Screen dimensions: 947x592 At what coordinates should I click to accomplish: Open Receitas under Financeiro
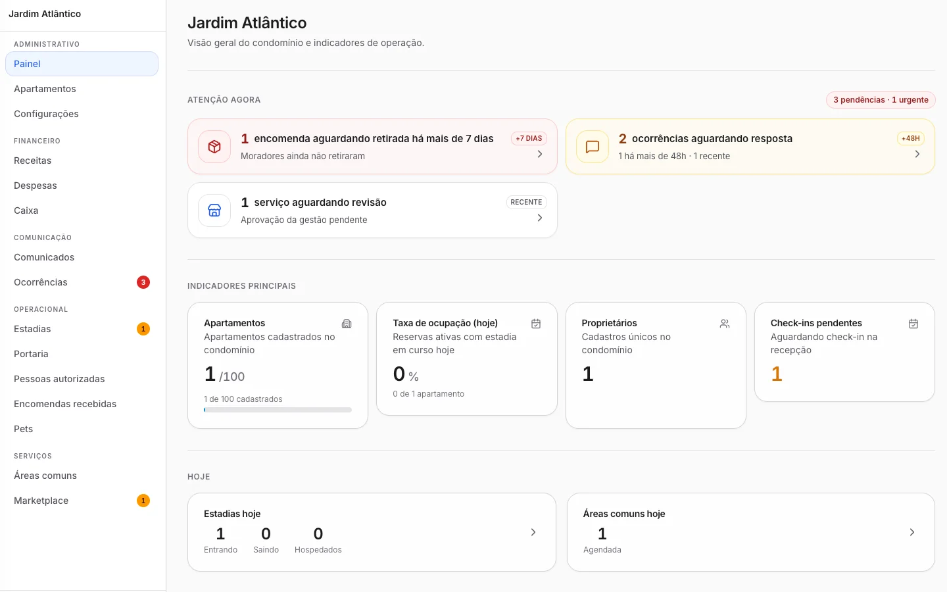[82, 160]
